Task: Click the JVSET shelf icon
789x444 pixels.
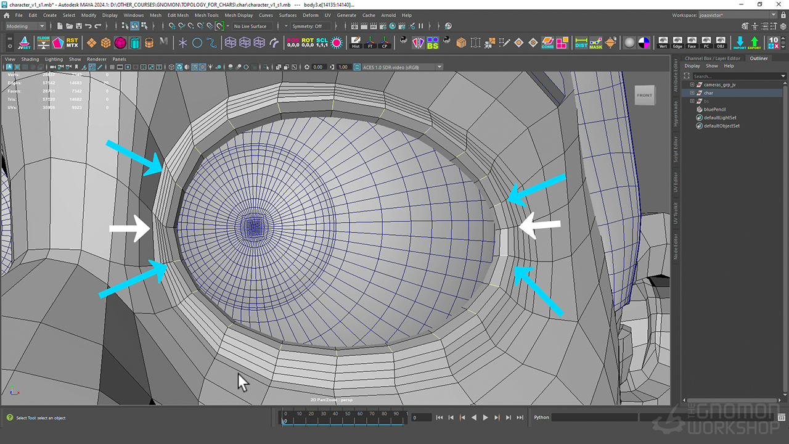Action: 24,43
